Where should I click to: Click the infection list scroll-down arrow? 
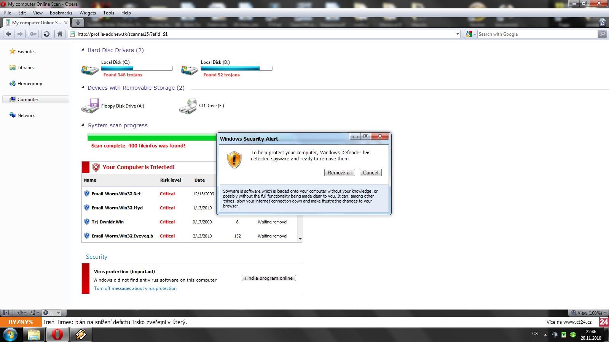point(300,239)
